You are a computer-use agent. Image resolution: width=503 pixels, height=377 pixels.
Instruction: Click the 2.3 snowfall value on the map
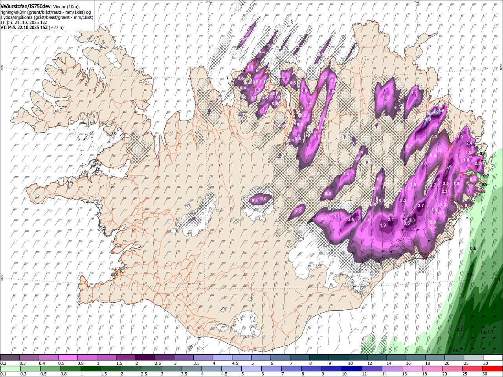point(444,191)
